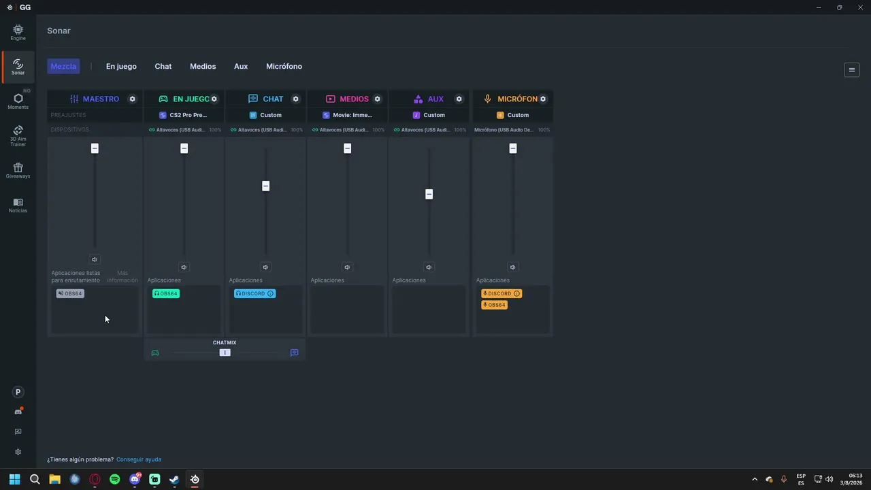Open Maestro channel settings gear
This screenshot has width=871, height=490.
(132, 99)
